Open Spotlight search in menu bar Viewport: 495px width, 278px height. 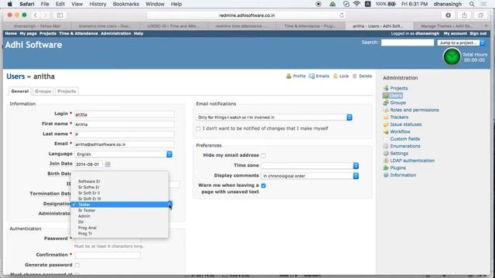coord(472,4)
